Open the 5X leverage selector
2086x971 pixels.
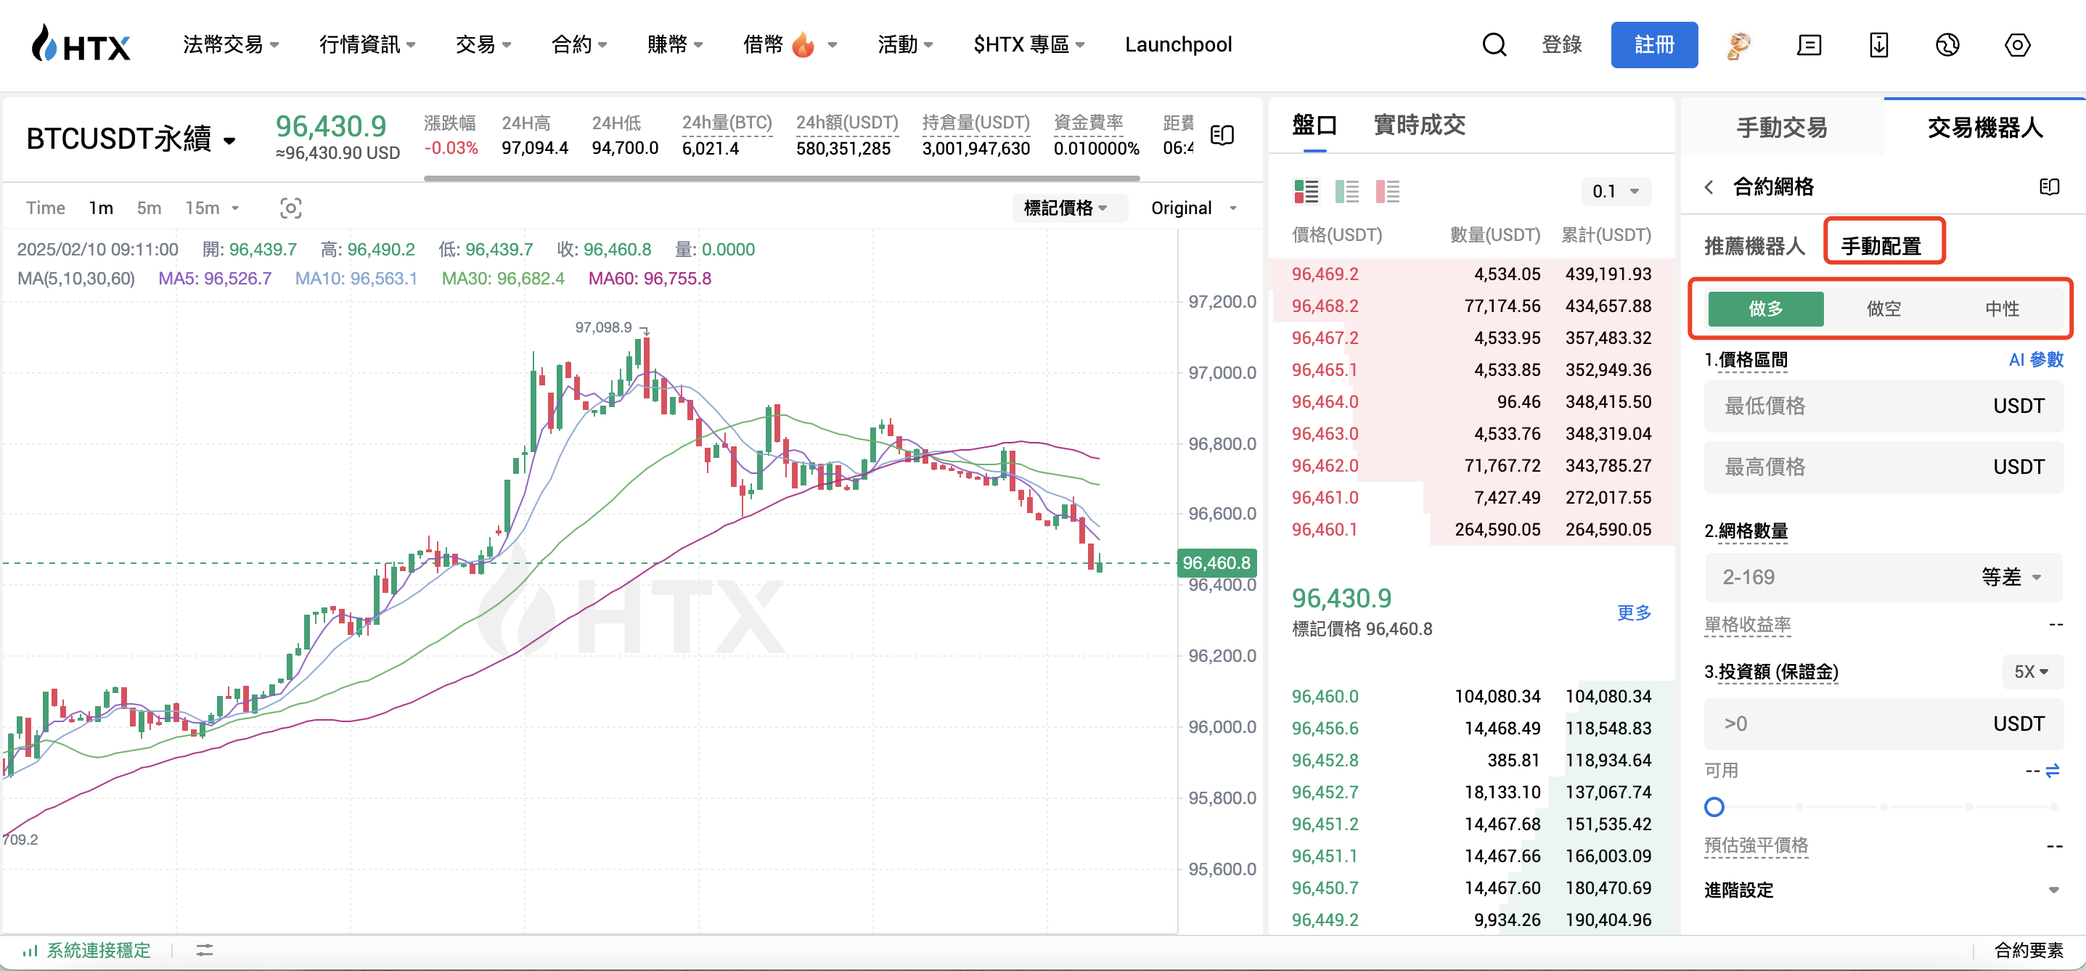[x=2031, y=672]
